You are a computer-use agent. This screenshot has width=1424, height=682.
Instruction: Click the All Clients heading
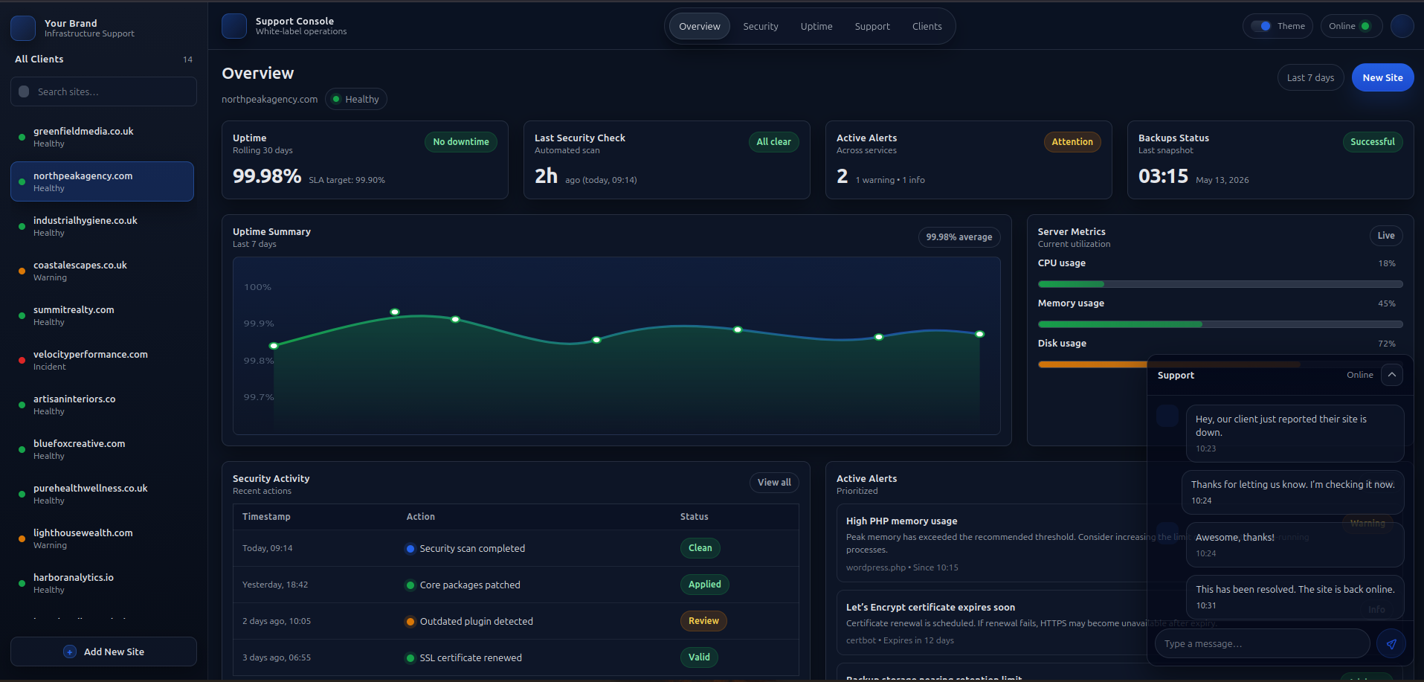pyautogui.click(x=39, y=59)
